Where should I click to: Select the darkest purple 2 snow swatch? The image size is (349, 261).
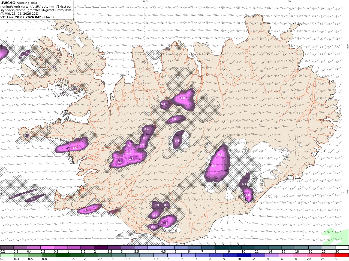pyautogui.click(x=101, y=248)
